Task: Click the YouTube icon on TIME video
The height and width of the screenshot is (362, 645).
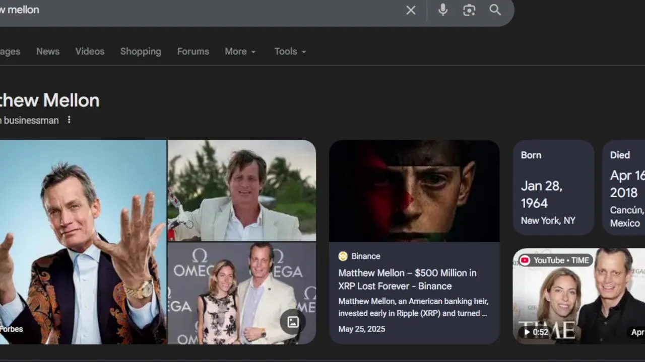Action: pos(525,260)
